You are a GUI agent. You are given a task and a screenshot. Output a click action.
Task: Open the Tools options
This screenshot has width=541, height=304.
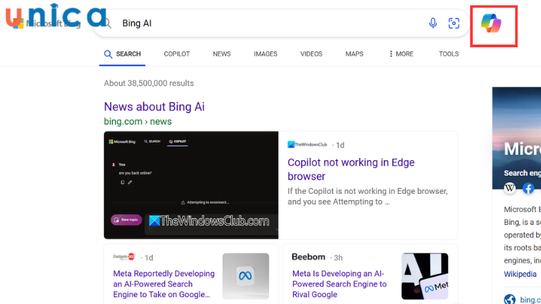click(448, 54)
